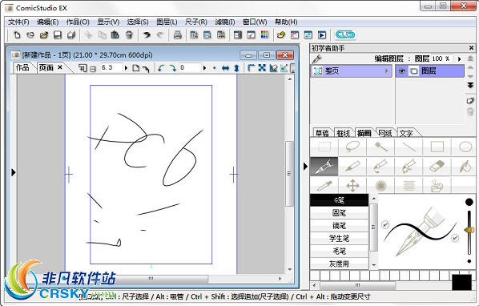
Task: Click the rotate view right arrow
Action: click(x=172, y=68)
